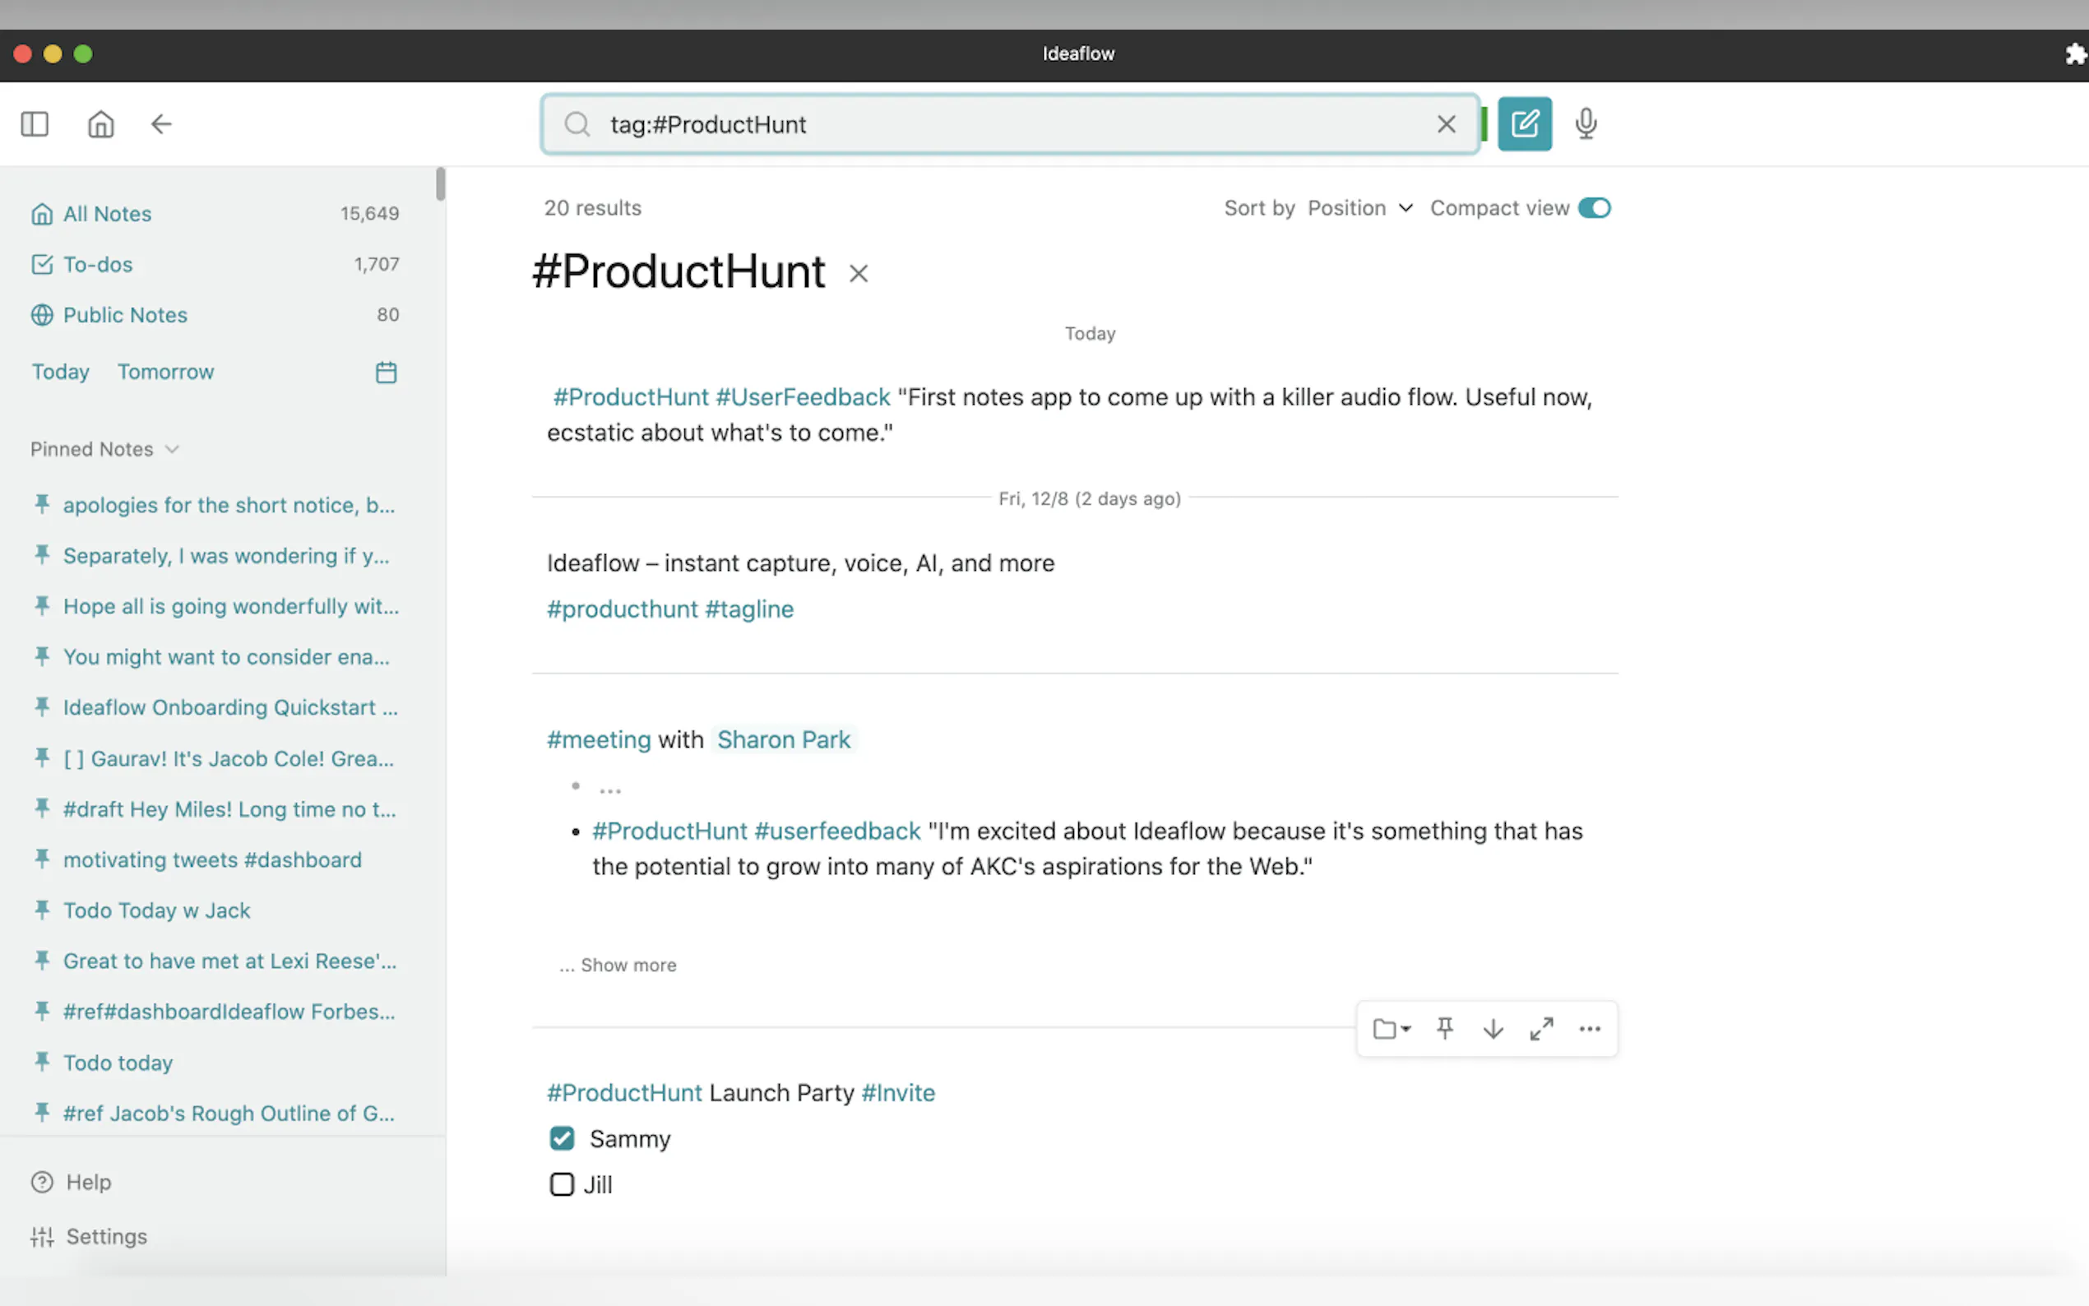This screenshot has width=2089, height=1306.
Task: Click the pin icon beside 'Todo today'
Action: click(x=41, y=1062)
